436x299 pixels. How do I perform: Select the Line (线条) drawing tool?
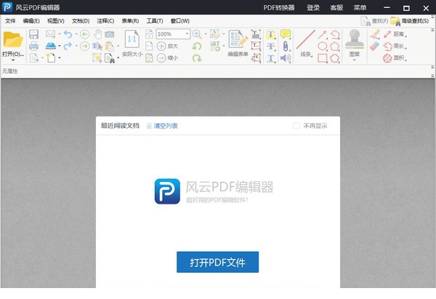(306, 40)
